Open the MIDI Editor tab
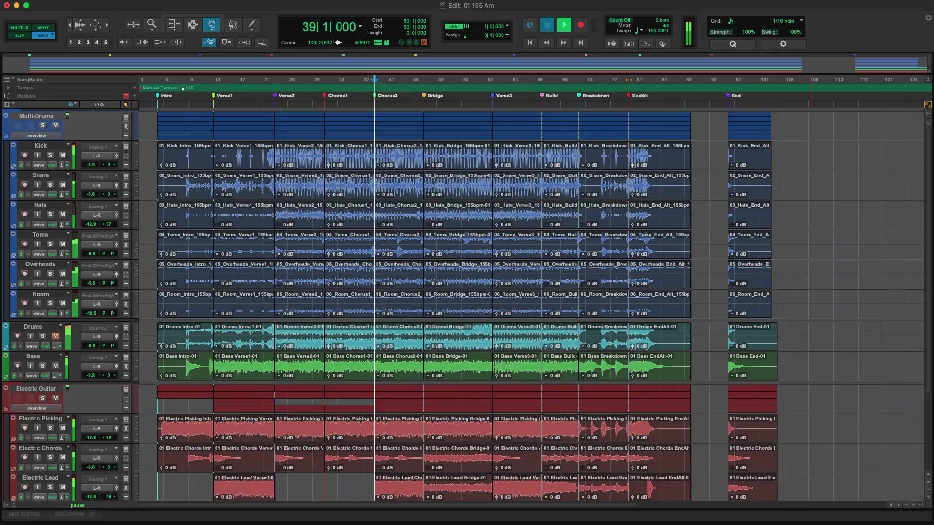 coord(24,514)
